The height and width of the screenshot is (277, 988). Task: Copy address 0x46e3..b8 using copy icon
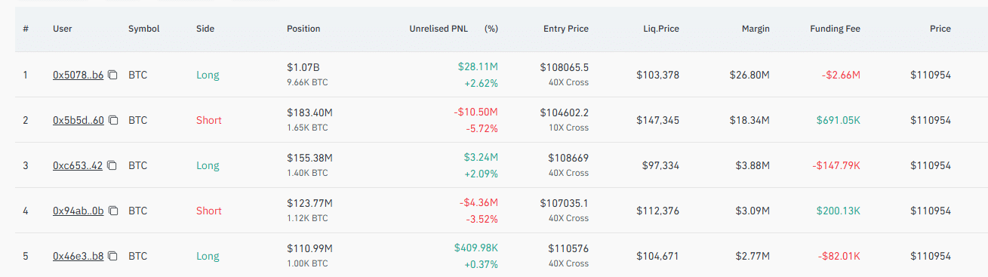coord(112,256)
